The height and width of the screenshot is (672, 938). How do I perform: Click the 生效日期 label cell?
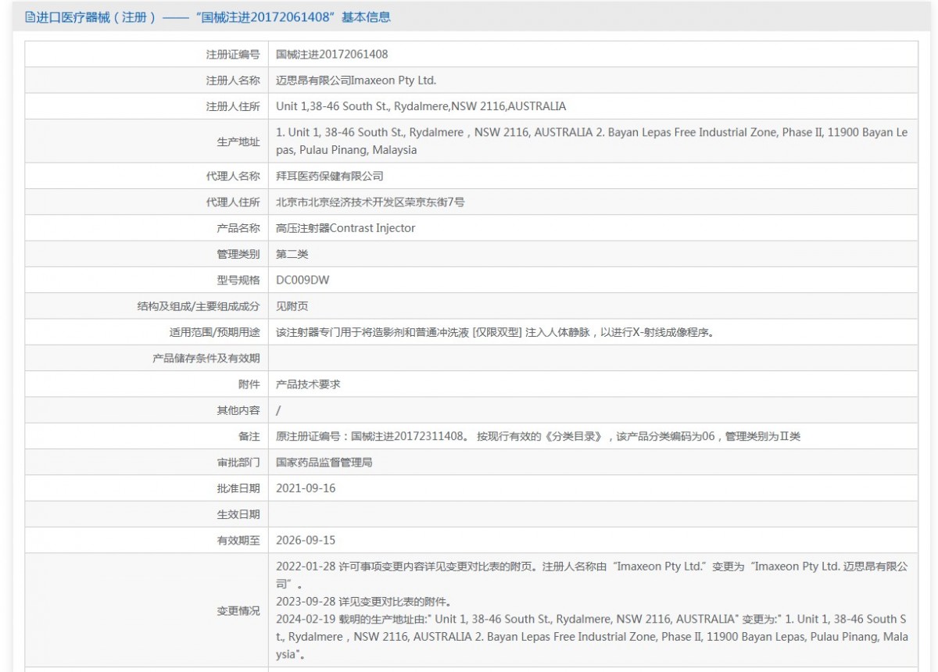click(x=146, y=514)
